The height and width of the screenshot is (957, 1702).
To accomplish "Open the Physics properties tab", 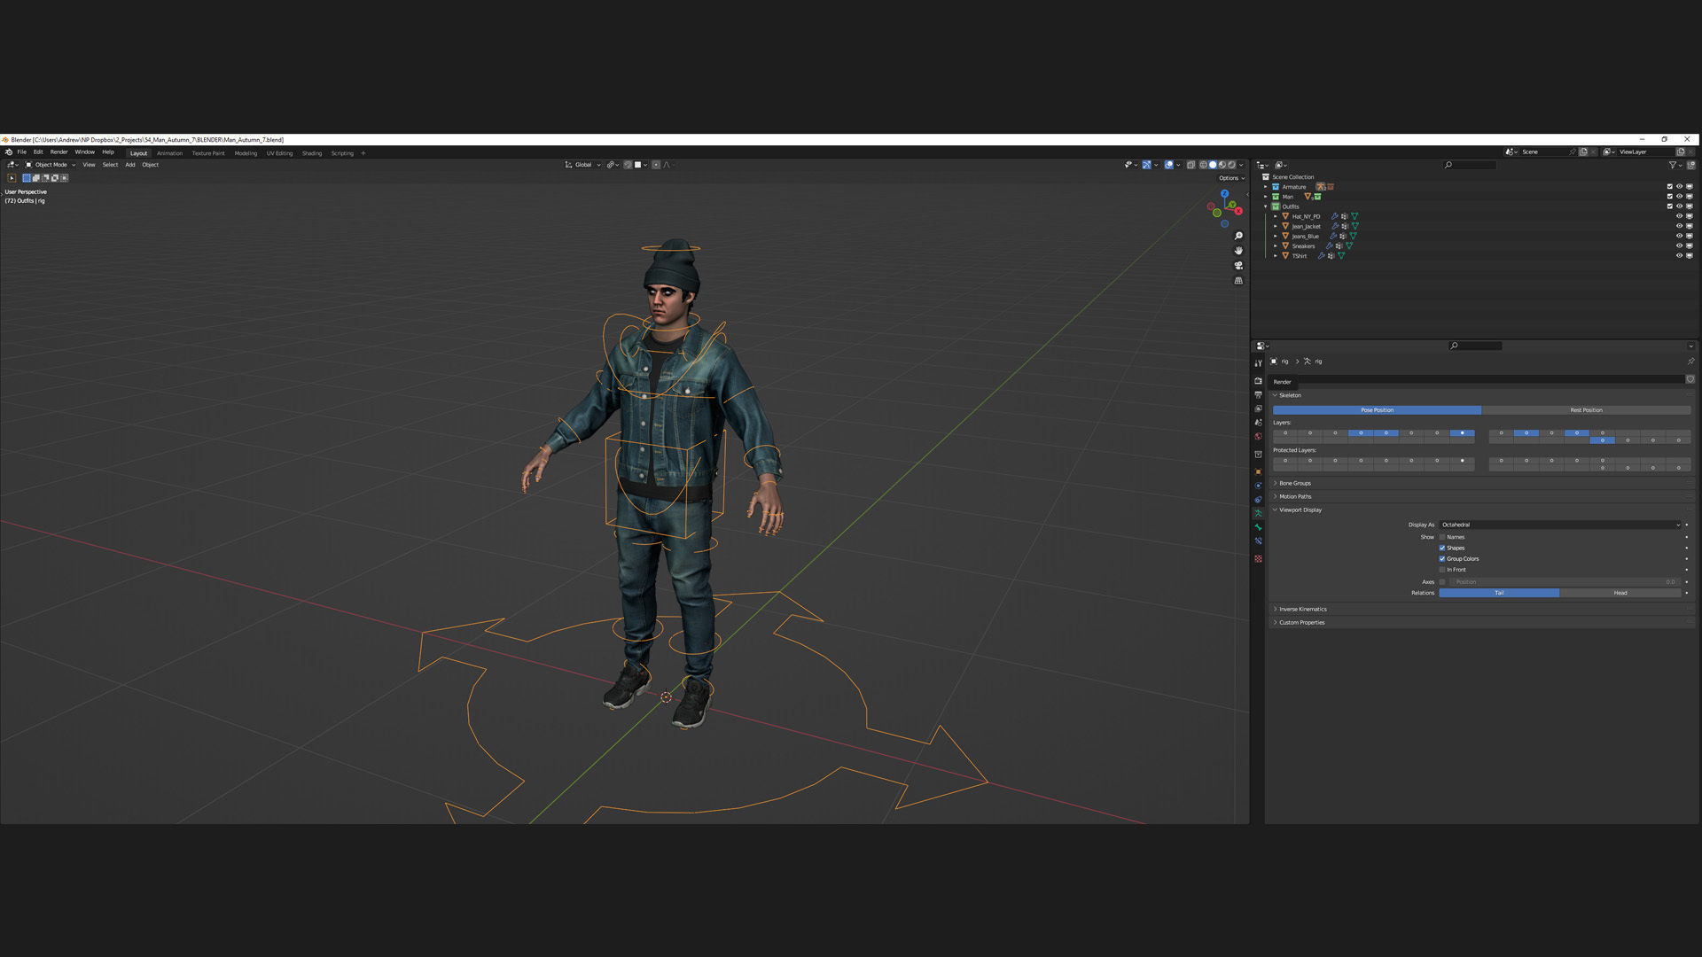I will (x=1258, y=486).
